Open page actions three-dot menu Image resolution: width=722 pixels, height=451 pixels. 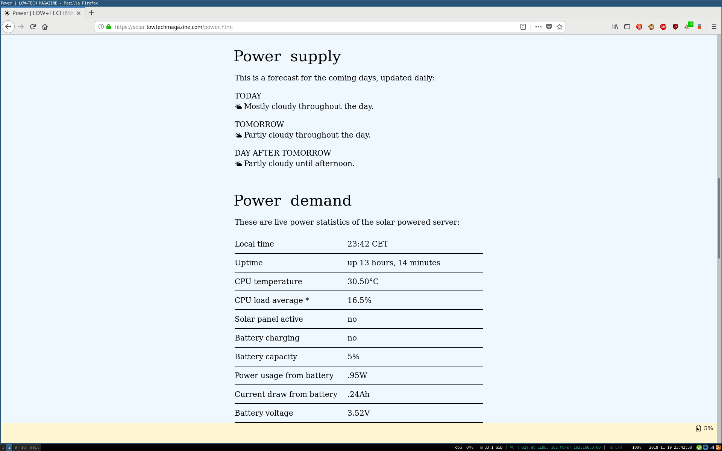[x=538, y=27]
